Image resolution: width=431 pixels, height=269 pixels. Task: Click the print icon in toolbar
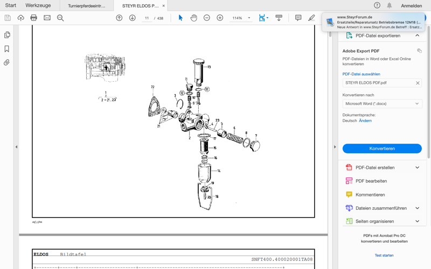point(33,18)
